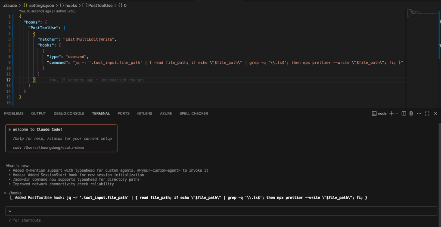The height and width of the screenshot is (227, 441).
Task: Click the '? for shortcuts' hint
Action: [x=25, y=220]
